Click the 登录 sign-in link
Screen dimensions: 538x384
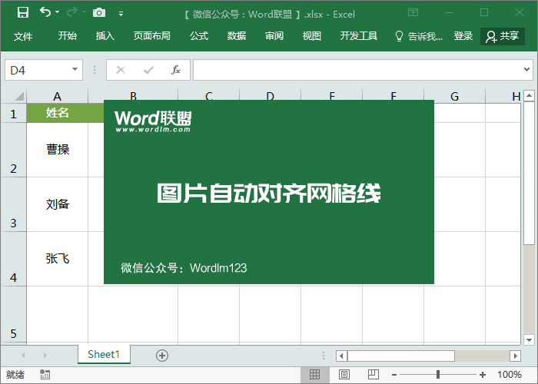tap(463, 36)
